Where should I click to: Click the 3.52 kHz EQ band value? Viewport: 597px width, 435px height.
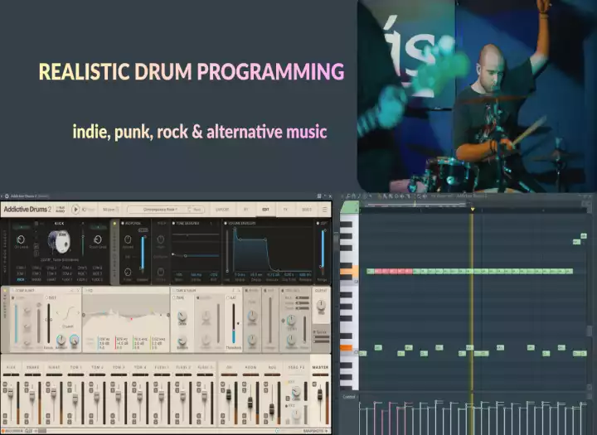click(x=158, y=339)
